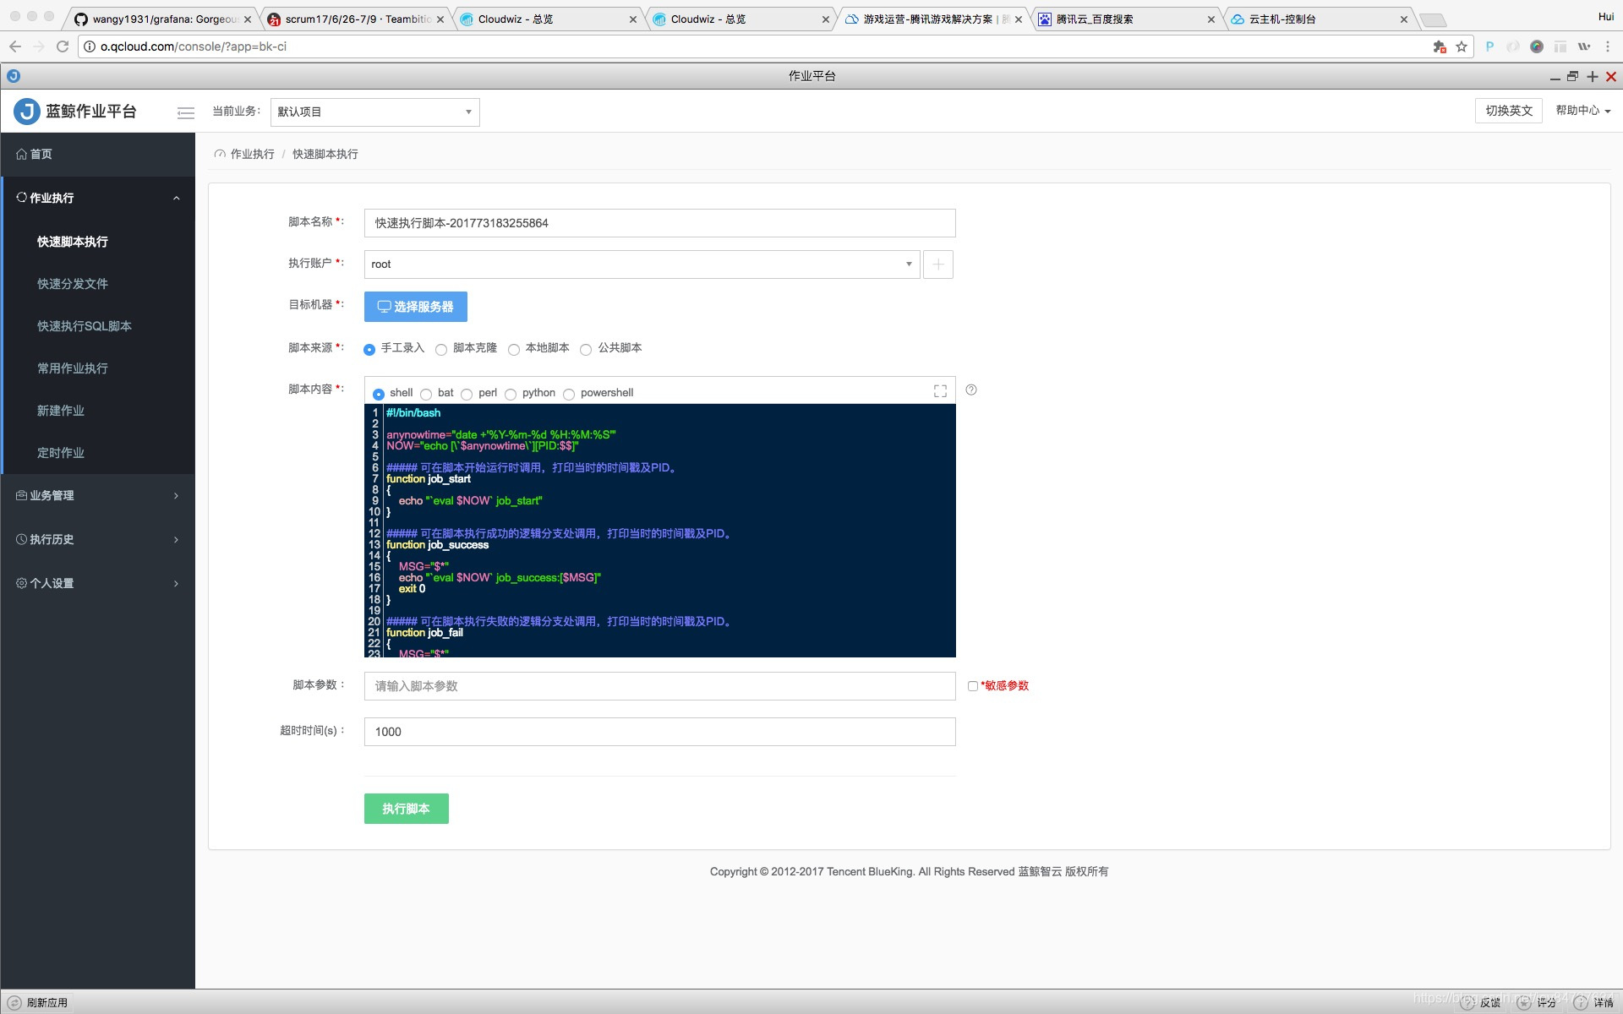Click the fullscreen icon of script editor
The image size is (1623, 1014).
pos(940,391)
